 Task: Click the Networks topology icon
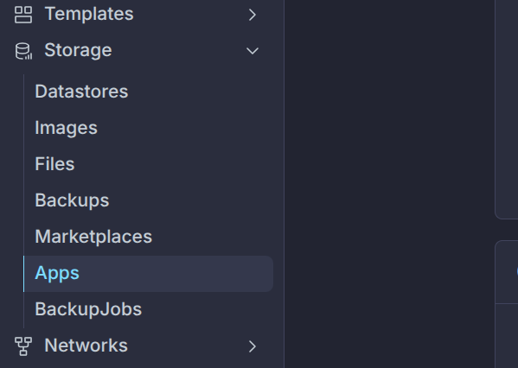pos(23,346)
